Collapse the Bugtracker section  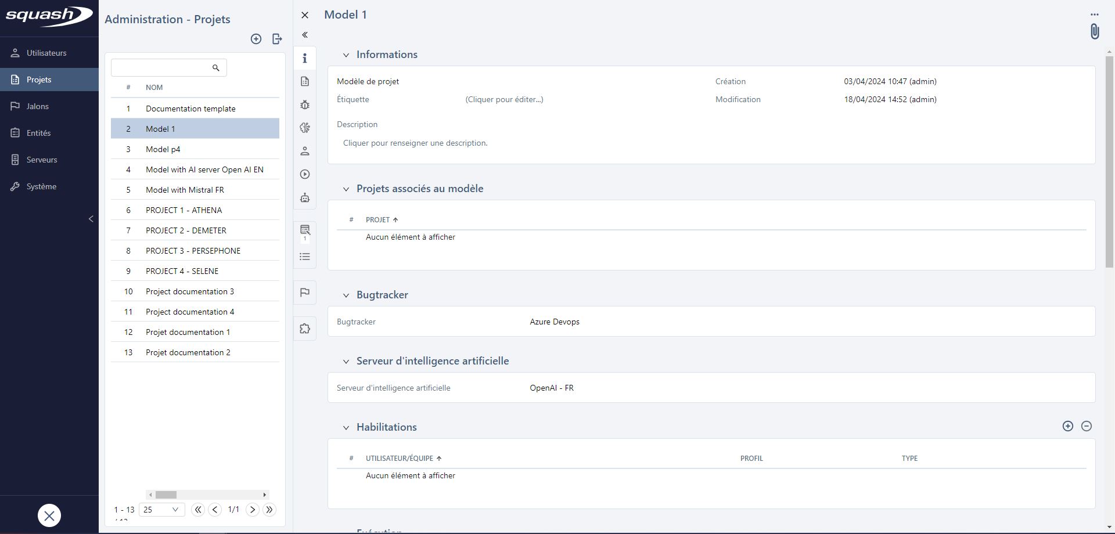tap(346, 295)
